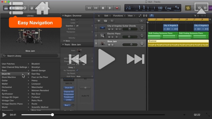Open the video player's hamburger menu overlay
Image resolution: width=212 pixels, height=119 pixels.
[16, 8]
